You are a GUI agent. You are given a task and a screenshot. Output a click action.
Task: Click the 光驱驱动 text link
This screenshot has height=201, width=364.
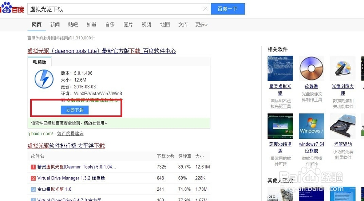pos(343,144)
